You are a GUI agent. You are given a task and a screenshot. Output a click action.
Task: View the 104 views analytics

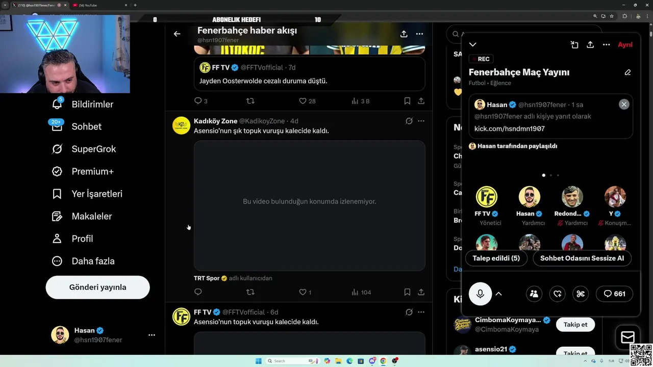pos(361,292)
